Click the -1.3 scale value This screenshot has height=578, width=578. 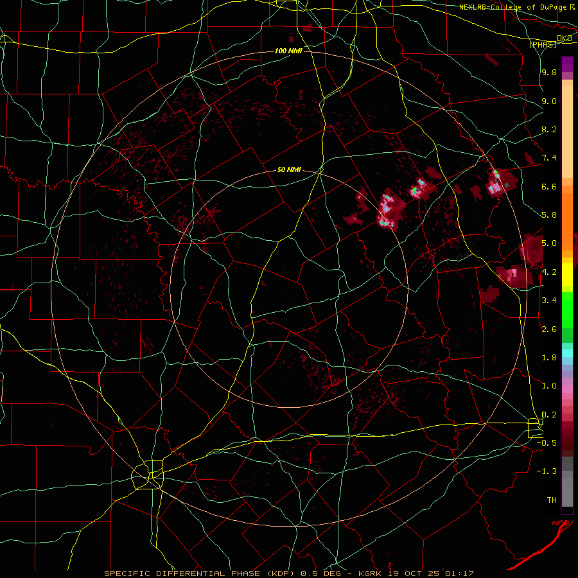point(547,471)
